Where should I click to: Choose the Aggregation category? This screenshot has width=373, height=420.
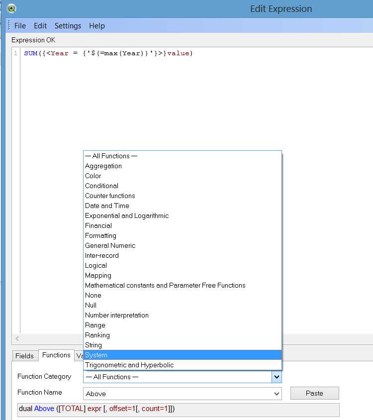click(183, 166)
